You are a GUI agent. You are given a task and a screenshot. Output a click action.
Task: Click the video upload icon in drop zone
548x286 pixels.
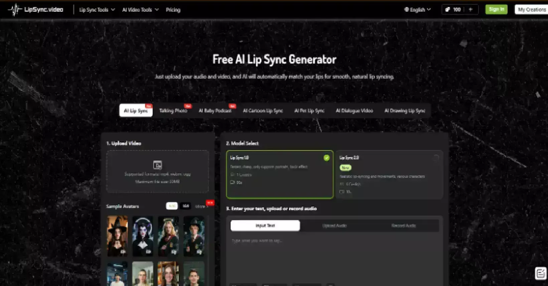[157, 165]
